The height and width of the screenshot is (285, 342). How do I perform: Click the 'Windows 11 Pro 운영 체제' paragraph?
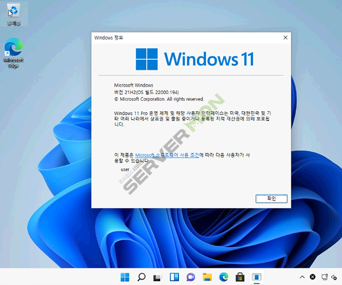coord(192,119)
